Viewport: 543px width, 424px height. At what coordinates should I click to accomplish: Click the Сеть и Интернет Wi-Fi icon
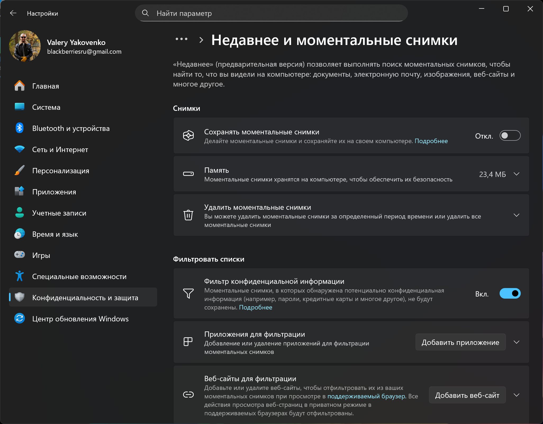19,149
